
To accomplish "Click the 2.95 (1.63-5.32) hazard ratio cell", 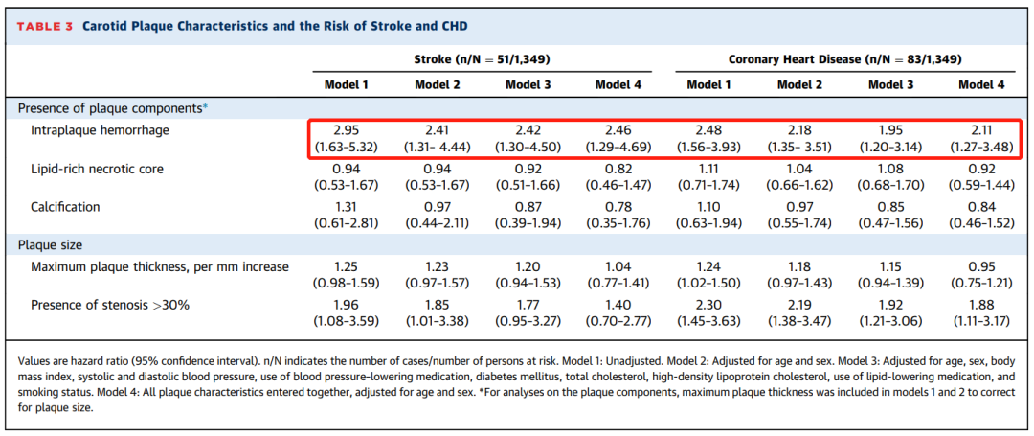I will (346, 138).
